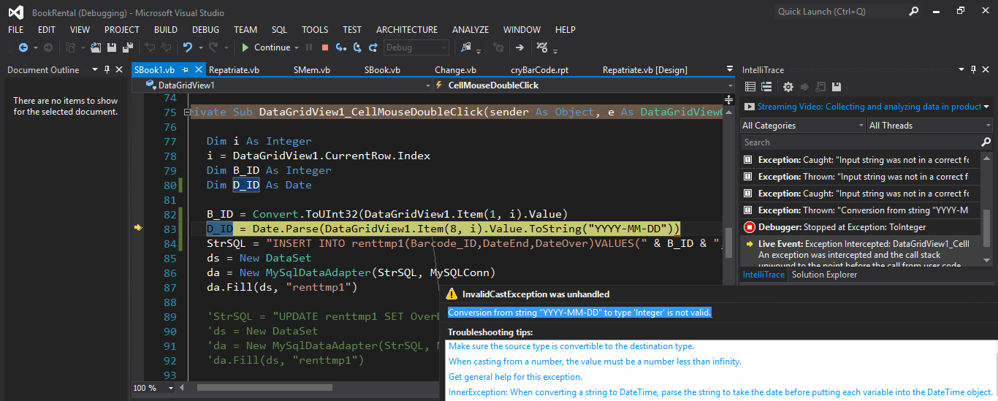Click 'When casting from a number' tip

click(595, 362)
